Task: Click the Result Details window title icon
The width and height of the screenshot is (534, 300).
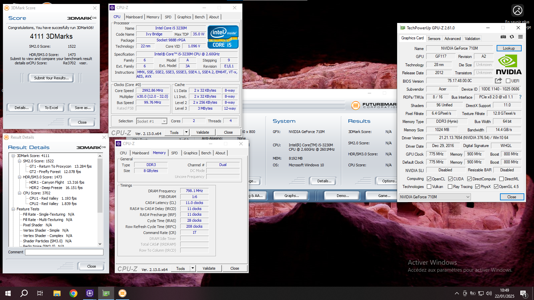Action: point(6,137)
